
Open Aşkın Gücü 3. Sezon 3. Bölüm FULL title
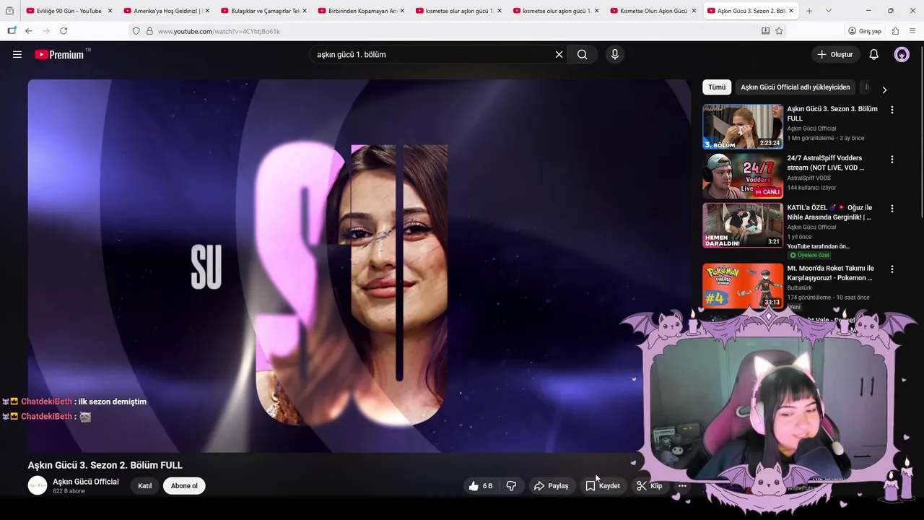pyautogui.click(x=832, y=113)
